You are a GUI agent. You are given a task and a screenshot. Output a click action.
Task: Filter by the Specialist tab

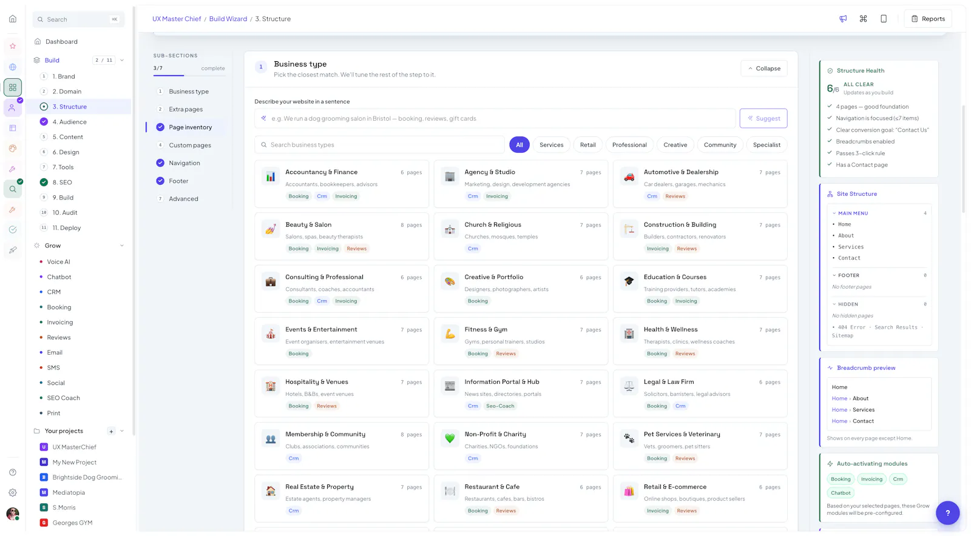767,145
